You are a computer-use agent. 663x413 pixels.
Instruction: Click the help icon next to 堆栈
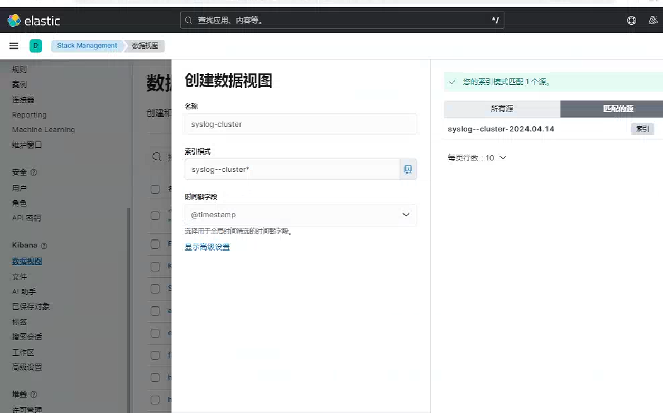click(x=34, y=395)
